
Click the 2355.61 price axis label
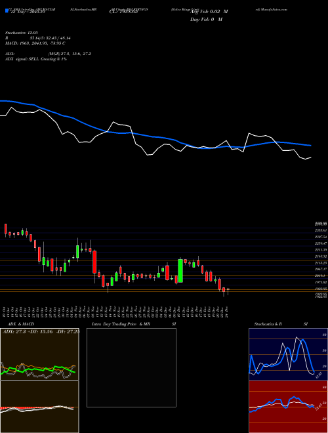321,230
